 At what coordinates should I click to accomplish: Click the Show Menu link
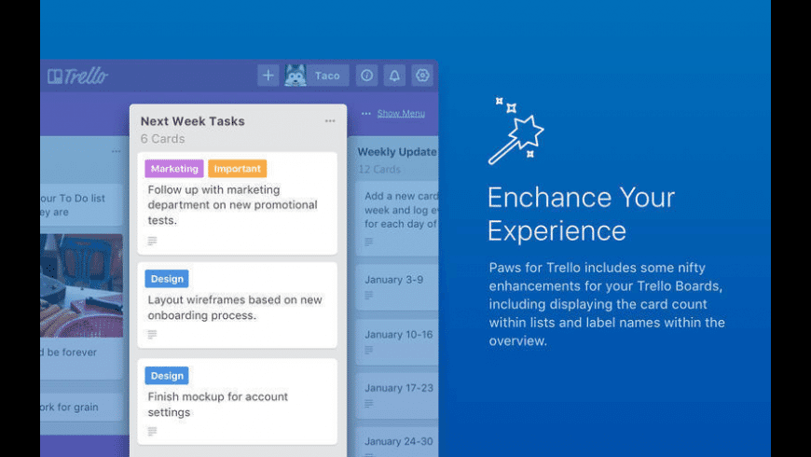401,114
